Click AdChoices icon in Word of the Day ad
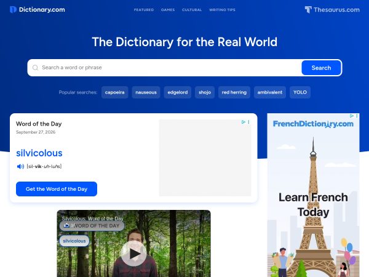This screenshot has height=277, width=369. pyautogui.click(x=244, y=122)
